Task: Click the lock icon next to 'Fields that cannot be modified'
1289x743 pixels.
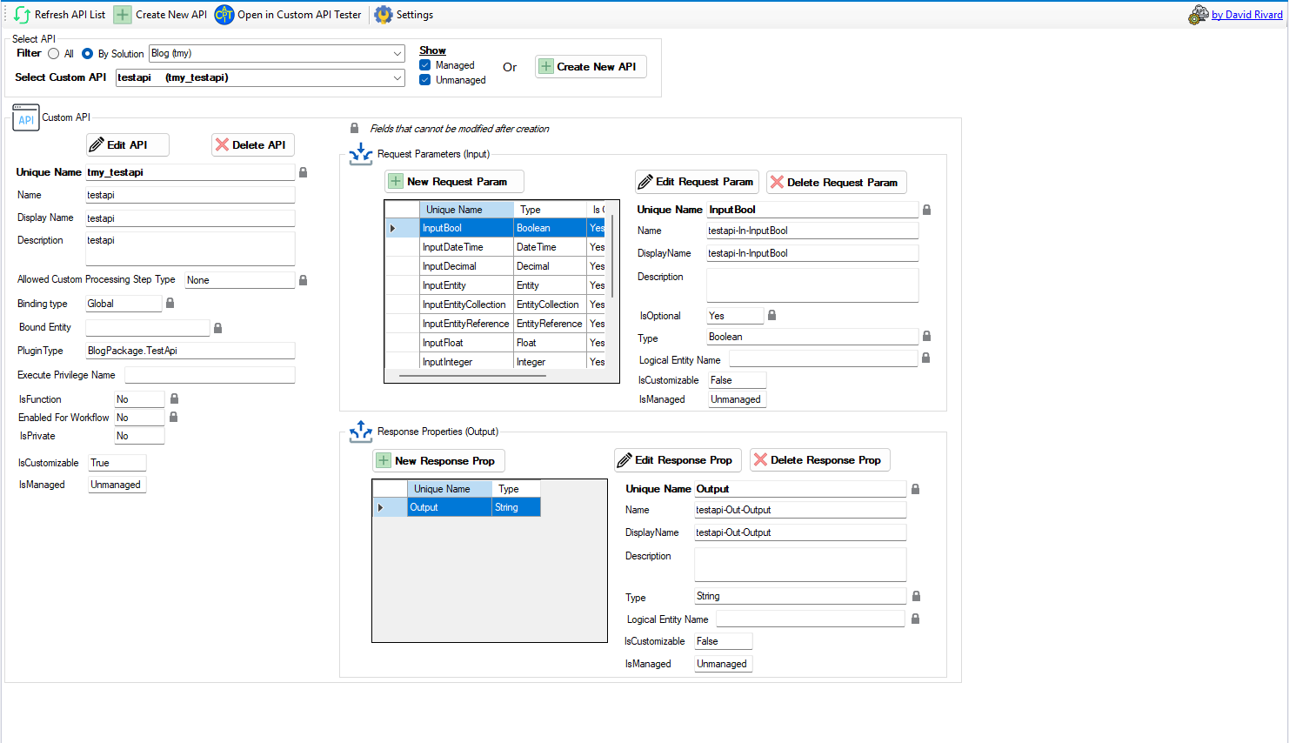Action: [x=354, y=128]
